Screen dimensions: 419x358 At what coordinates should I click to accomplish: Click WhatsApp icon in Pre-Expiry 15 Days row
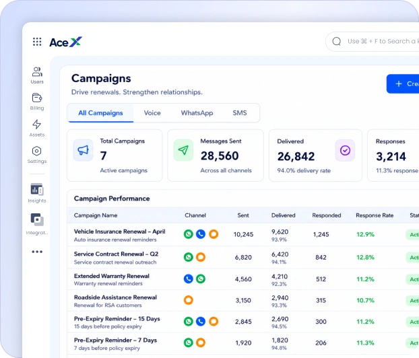coord(189,322)
